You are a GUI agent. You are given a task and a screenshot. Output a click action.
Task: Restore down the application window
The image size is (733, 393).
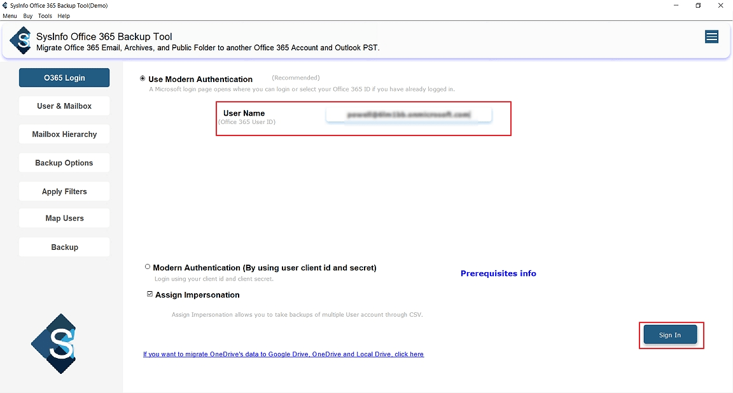click(698, 6)
